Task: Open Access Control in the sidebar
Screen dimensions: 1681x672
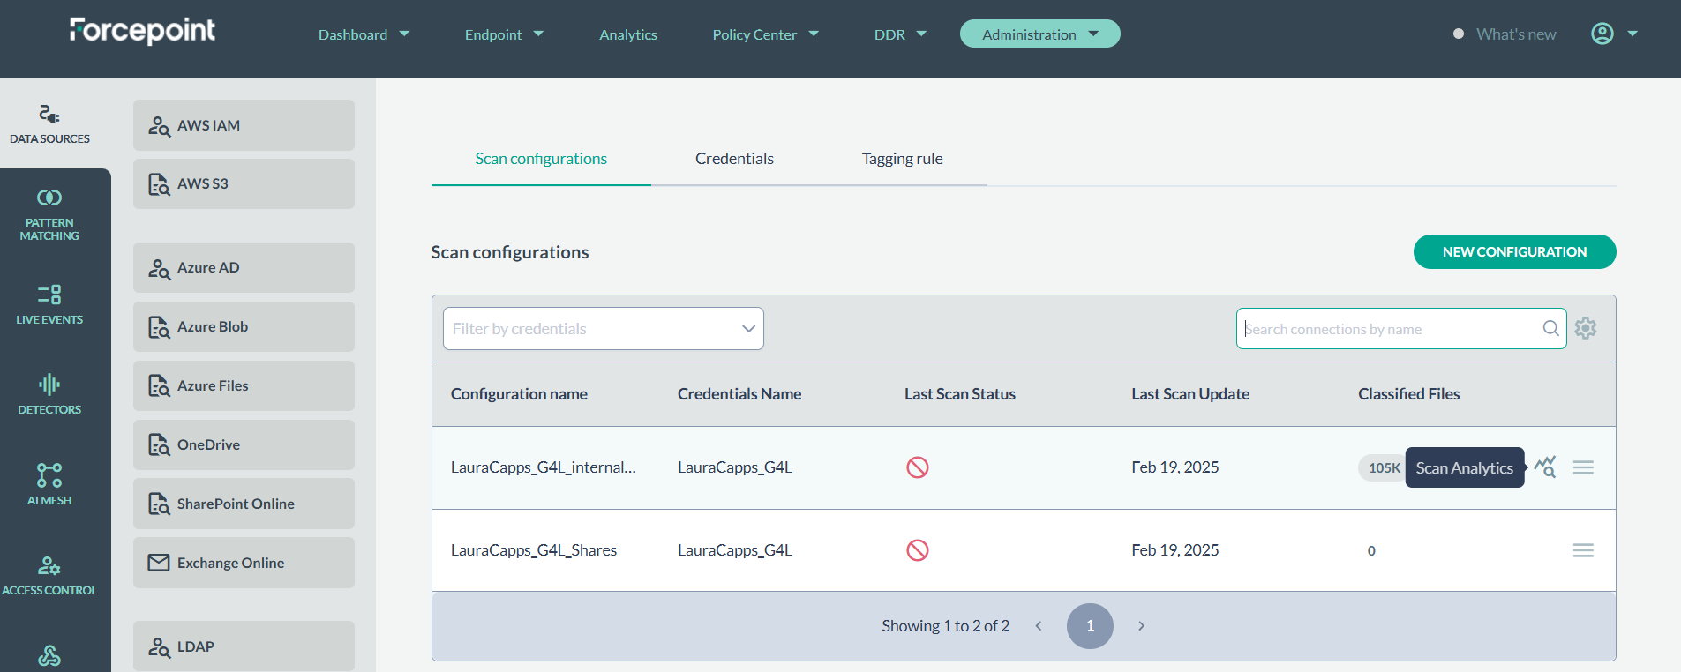Action: pos(49,575)
